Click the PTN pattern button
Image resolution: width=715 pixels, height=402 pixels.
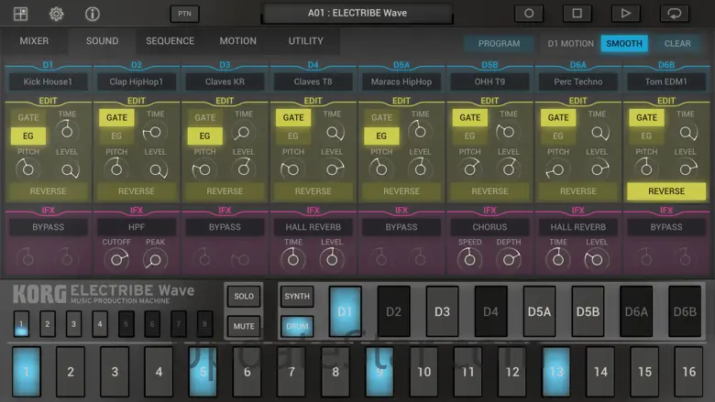click(x=184, y=14)
